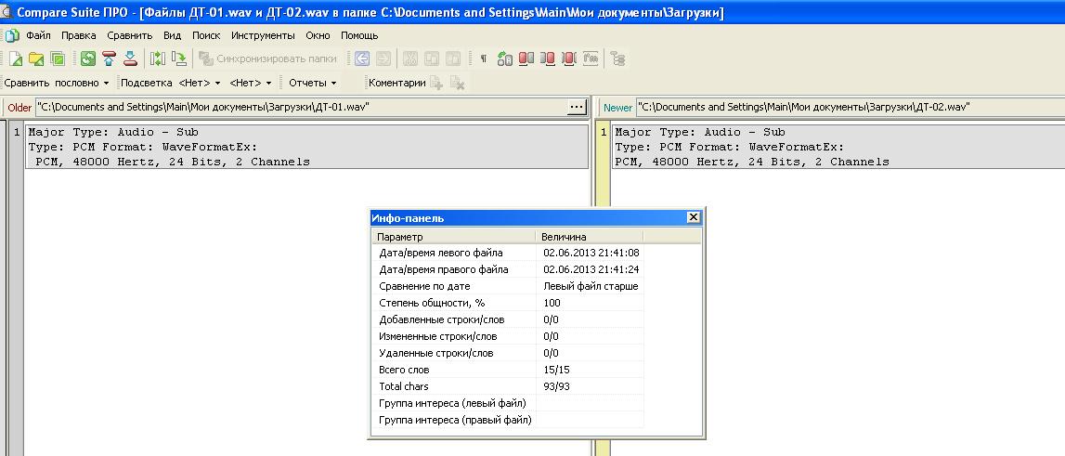Open the 'Файл' menu
Screen dimensions: 1065x456
tap(39, 35)
